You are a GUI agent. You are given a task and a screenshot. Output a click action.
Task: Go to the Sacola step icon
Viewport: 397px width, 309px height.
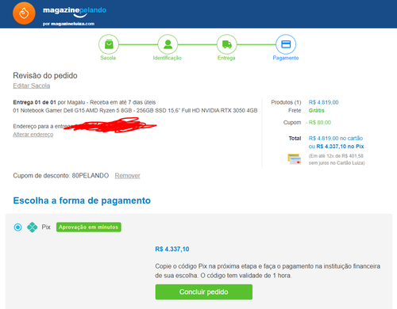click(109, 44)
